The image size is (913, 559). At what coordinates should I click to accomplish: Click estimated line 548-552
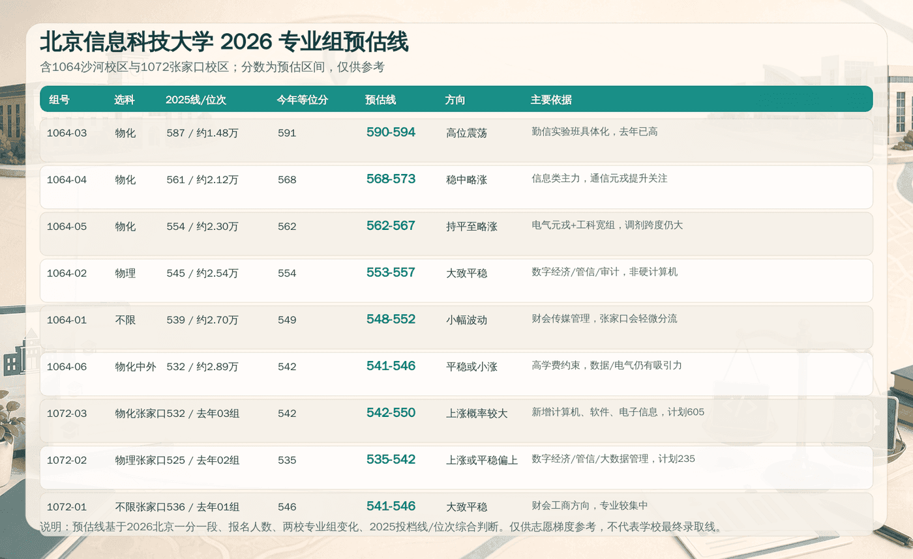pos(391,319)
